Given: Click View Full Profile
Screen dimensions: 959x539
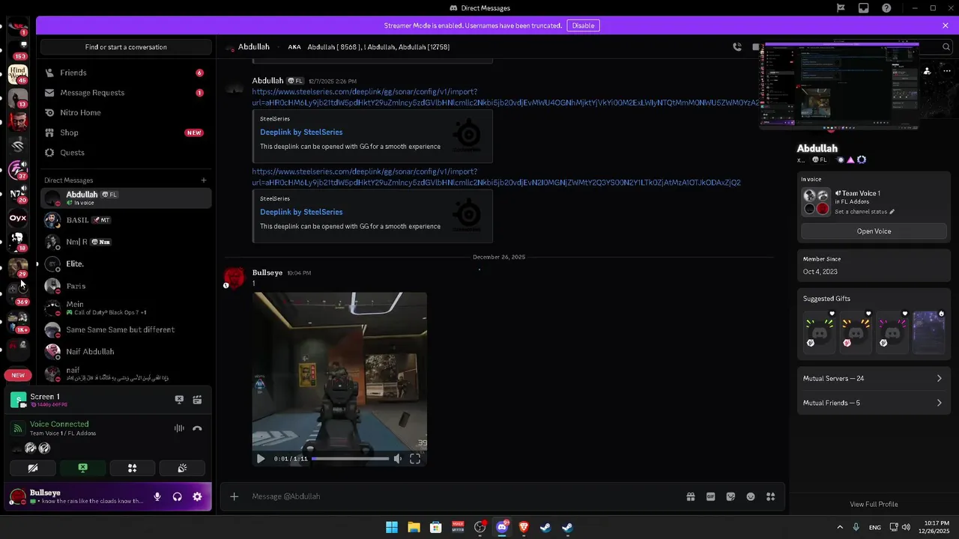Looking at the screenshot, I should [874, 504].
